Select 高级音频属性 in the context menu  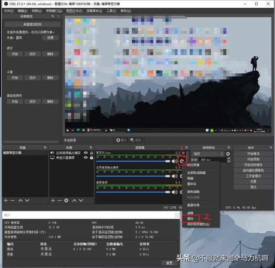[x=198, y=224]
